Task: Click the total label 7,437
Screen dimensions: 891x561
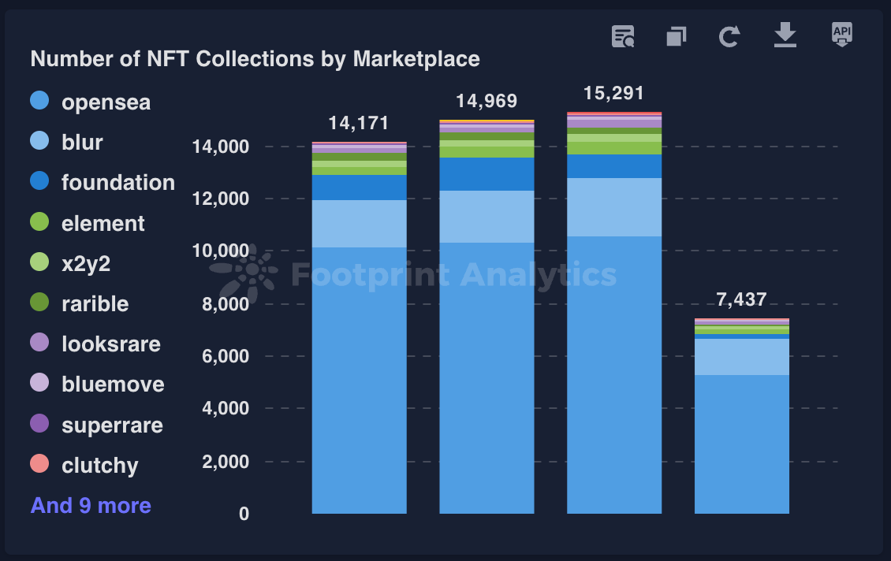Action: [741, 299]
